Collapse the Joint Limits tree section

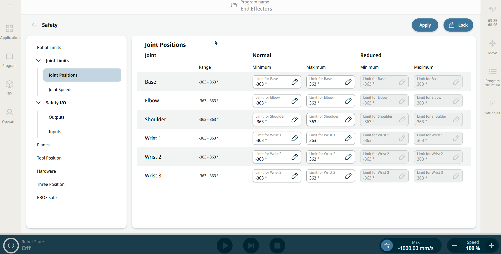click(x=38, y=61)
